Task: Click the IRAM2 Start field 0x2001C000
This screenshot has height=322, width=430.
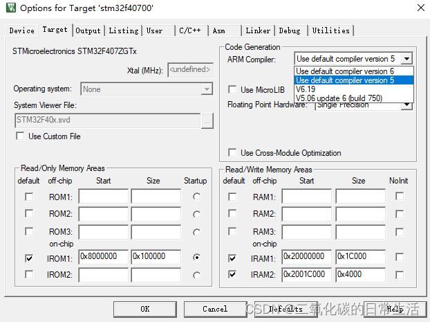Action: (306, 275)
